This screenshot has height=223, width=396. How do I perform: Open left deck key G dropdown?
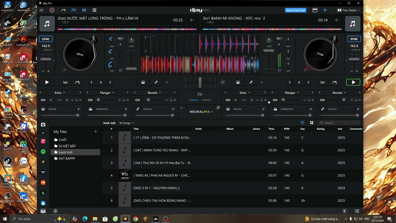[x=192, y=20]
